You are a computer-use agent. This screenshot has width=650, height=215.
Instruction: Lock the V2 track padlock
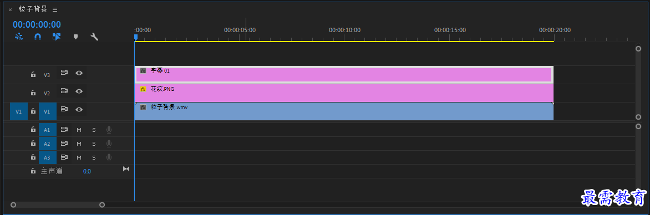coord(33,93)
